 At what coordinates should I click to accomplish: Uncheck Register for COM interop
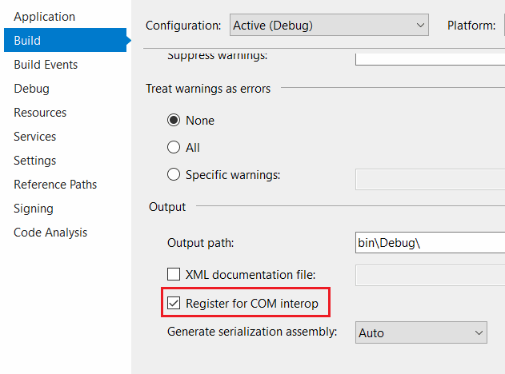tap(174, 303)
